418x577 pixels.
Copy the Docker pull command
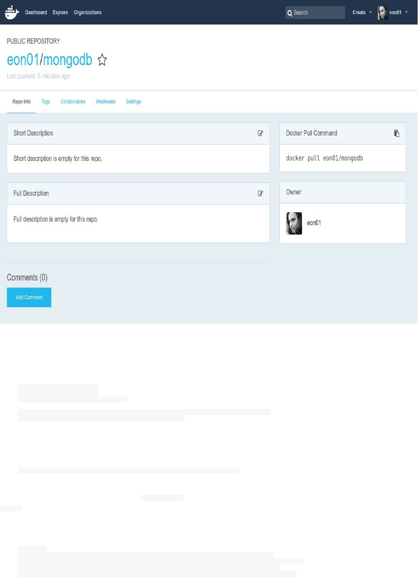click(x=397, y=133)
